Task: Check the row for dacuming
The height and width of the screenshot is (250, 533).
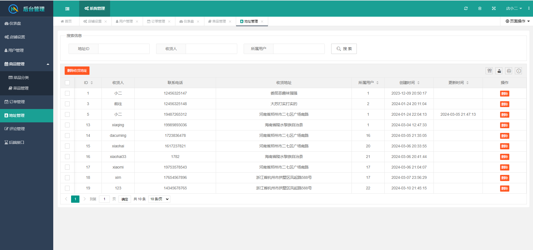Action: click(67, 135)
